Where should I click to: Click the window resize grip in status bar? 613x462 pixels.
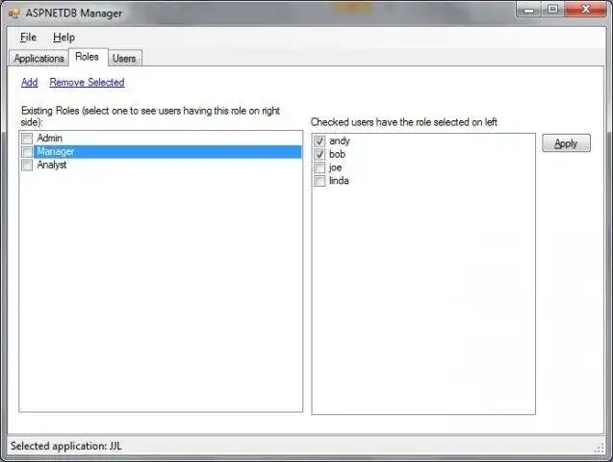point(599,449)
